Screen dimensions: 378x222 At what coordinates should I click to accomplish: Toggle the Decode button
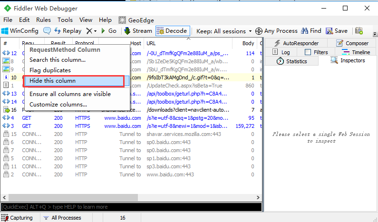point(173,31)
